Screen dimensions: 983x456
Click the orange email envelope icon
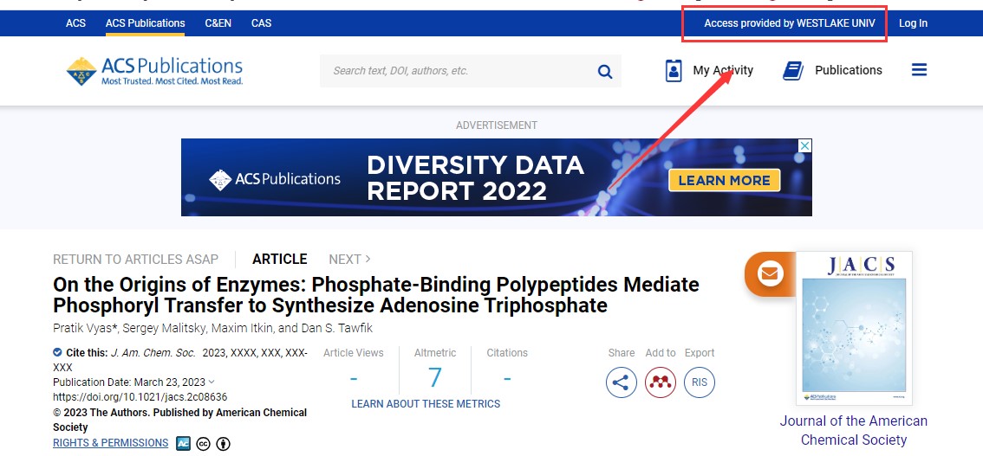pyautogui.click(x=769, y=274)
